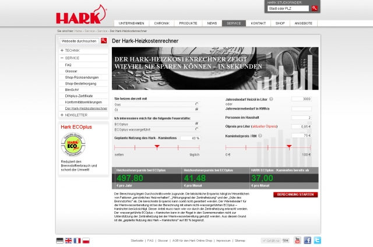Focus the Ölpreis pro Liter field

(x=301, y=126)
